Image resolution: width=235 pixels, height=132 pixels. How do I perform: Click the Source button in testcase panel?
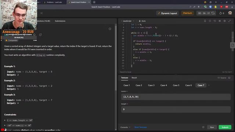pyautogui.click(x=222, y=78)
